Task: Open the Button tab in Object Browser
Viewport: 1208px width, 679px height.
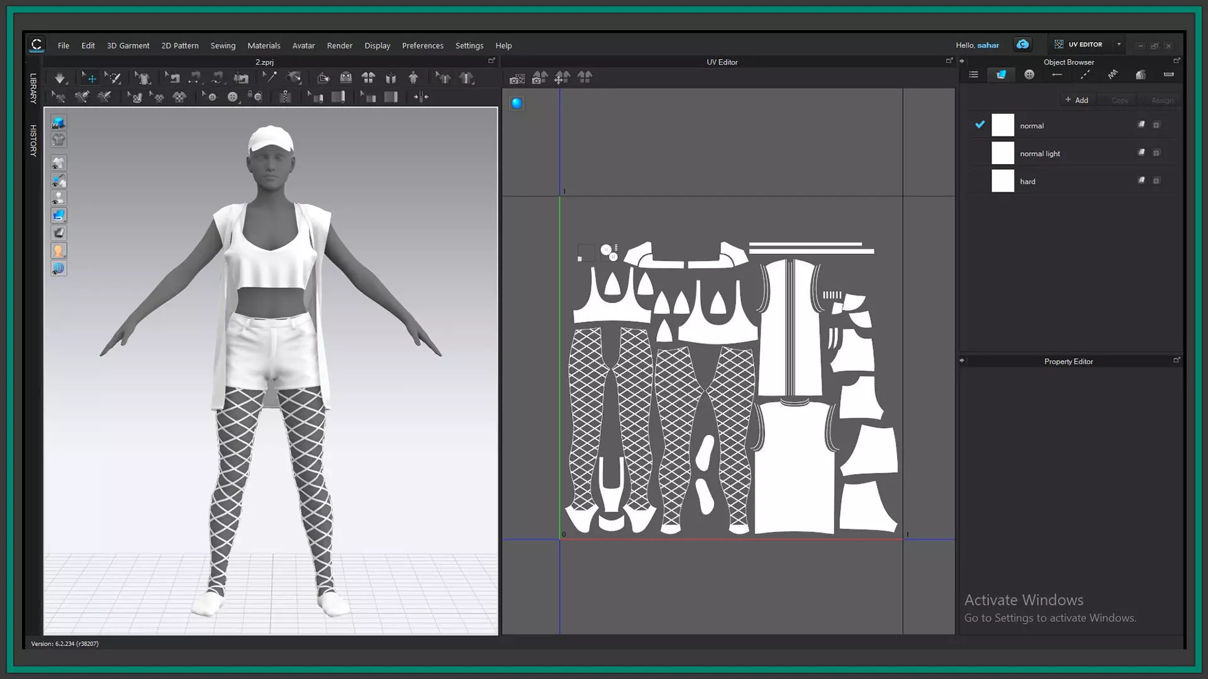Action: [1029, 75]
